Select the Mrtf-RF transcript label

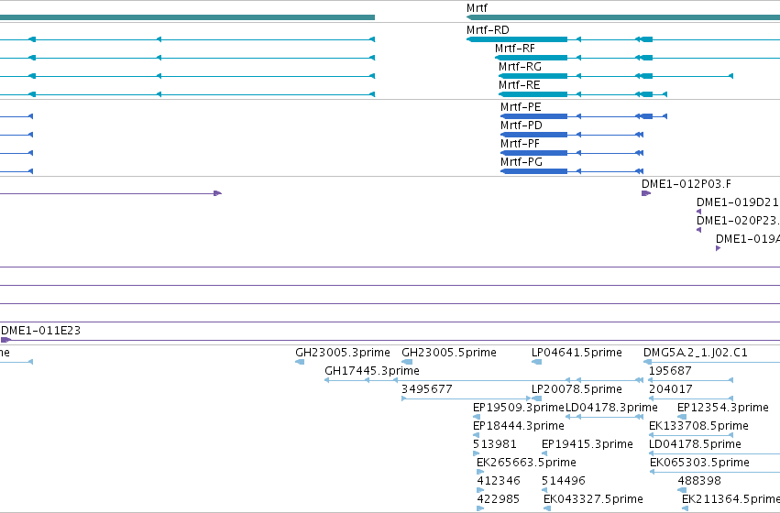click(x=515, y=49)
